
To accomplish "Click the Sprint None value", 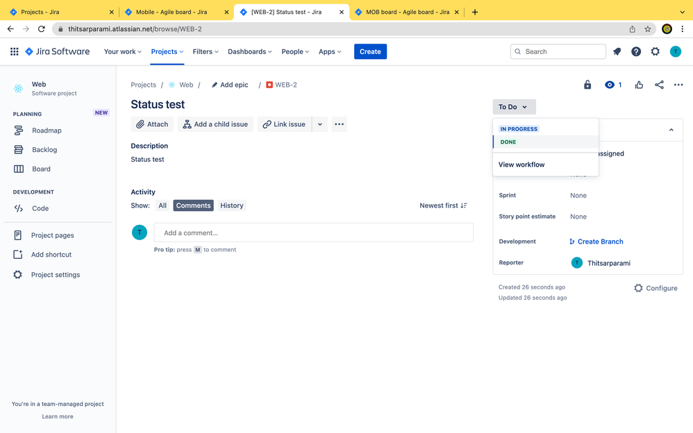I will tap(578, 195).
